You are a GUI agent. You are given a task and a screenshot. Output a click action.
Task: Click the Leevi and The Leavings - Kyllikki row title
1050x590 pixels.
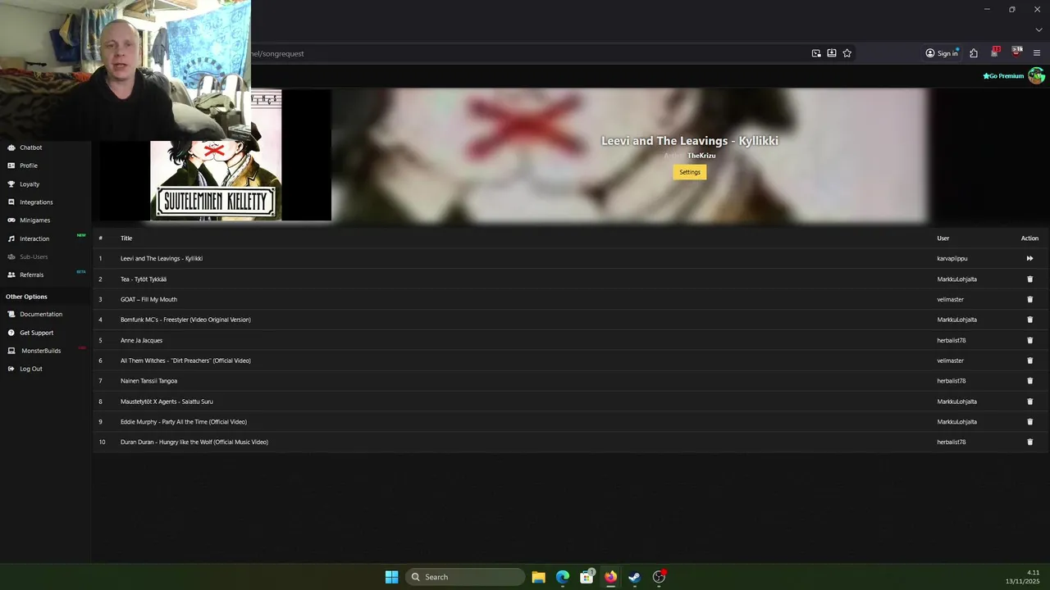tap(162, 259)
